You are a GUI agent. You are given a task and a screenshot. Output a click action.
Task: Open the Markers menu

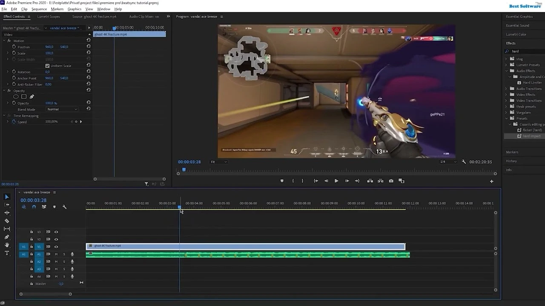[57, 9]
